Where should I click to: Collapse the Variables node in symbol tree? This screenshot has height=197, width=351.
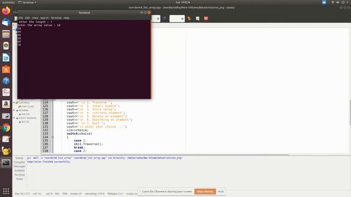(14, 110)
